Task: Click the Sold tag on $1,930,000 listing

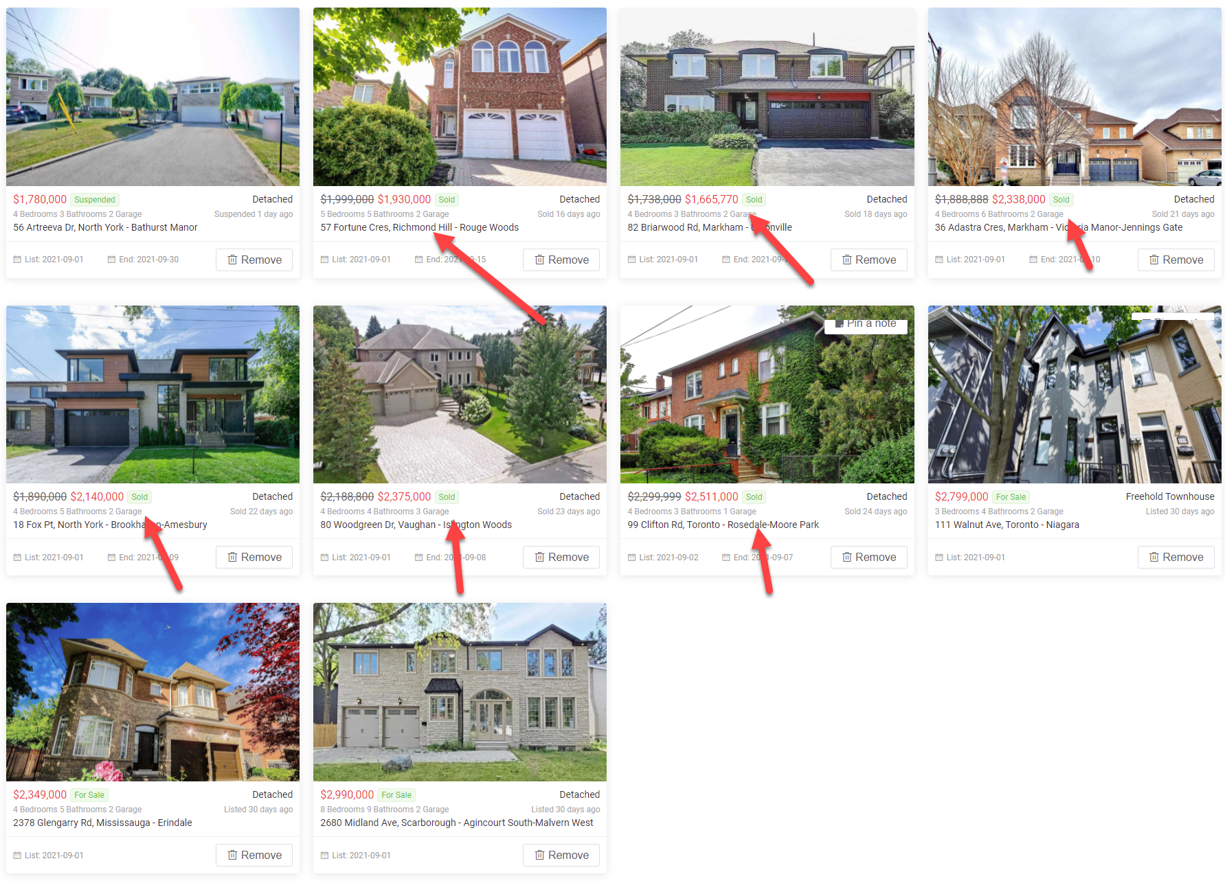Action: pyautogui.click(x=447, y=200)
